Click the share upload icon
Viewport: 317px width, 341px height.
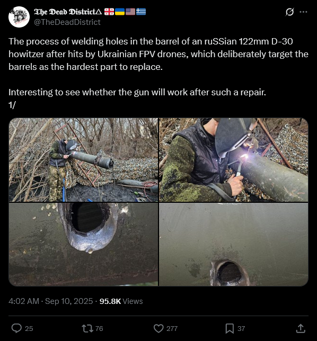[x=301, y=328]
